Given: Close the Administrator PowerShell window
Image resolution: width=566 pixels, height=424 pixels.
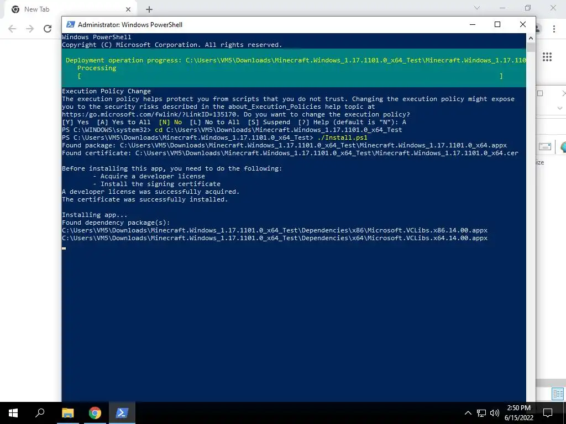Looking at the screenshot, I should (523, 24).
